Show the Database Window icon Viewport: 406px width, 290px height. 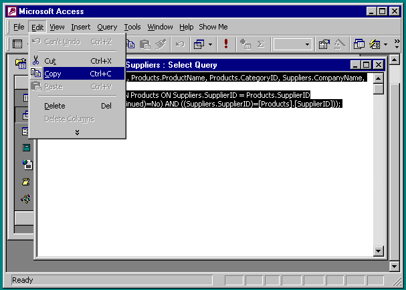click(359, 44)
